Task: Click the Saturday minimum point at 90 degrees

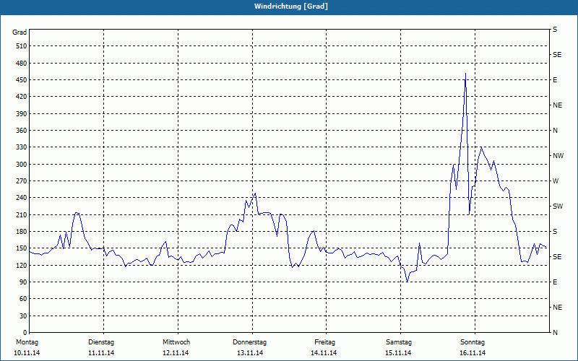Action: [x=407, y=282]
